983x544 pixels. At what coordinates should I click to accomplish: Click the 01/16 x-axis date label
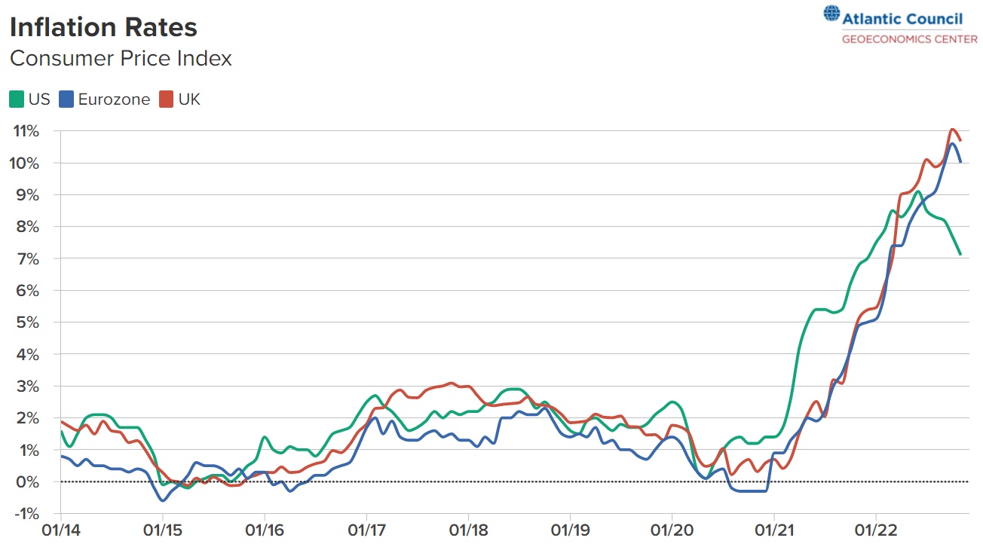click(265, 530)
